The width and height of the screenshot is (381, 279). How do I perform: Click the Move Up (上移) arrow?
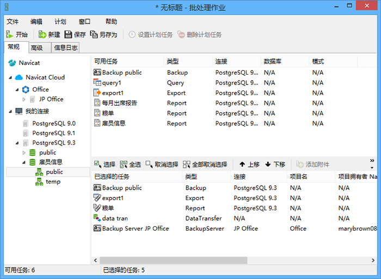242,165
